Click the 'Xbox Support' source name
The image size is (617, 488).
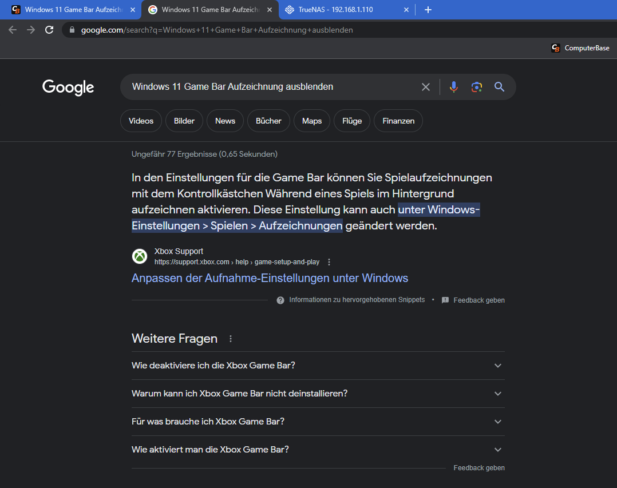[179, 251]
